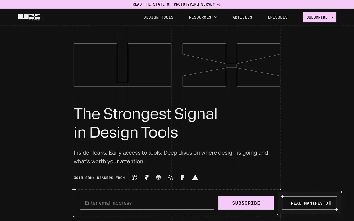Click the Vercel triangle logo icon
This screenshot has height=221, width=354.
click(195, 177)
